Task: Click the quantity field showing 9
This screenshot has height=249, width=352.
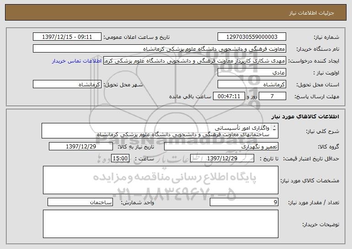Action: 244,202
